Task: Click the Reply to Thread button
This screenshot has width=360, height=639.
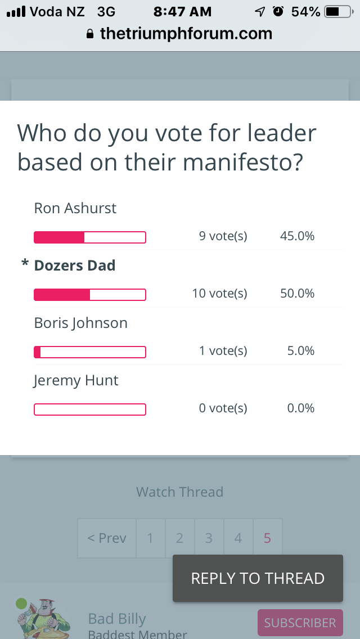Action: click(x=258, y=578)
